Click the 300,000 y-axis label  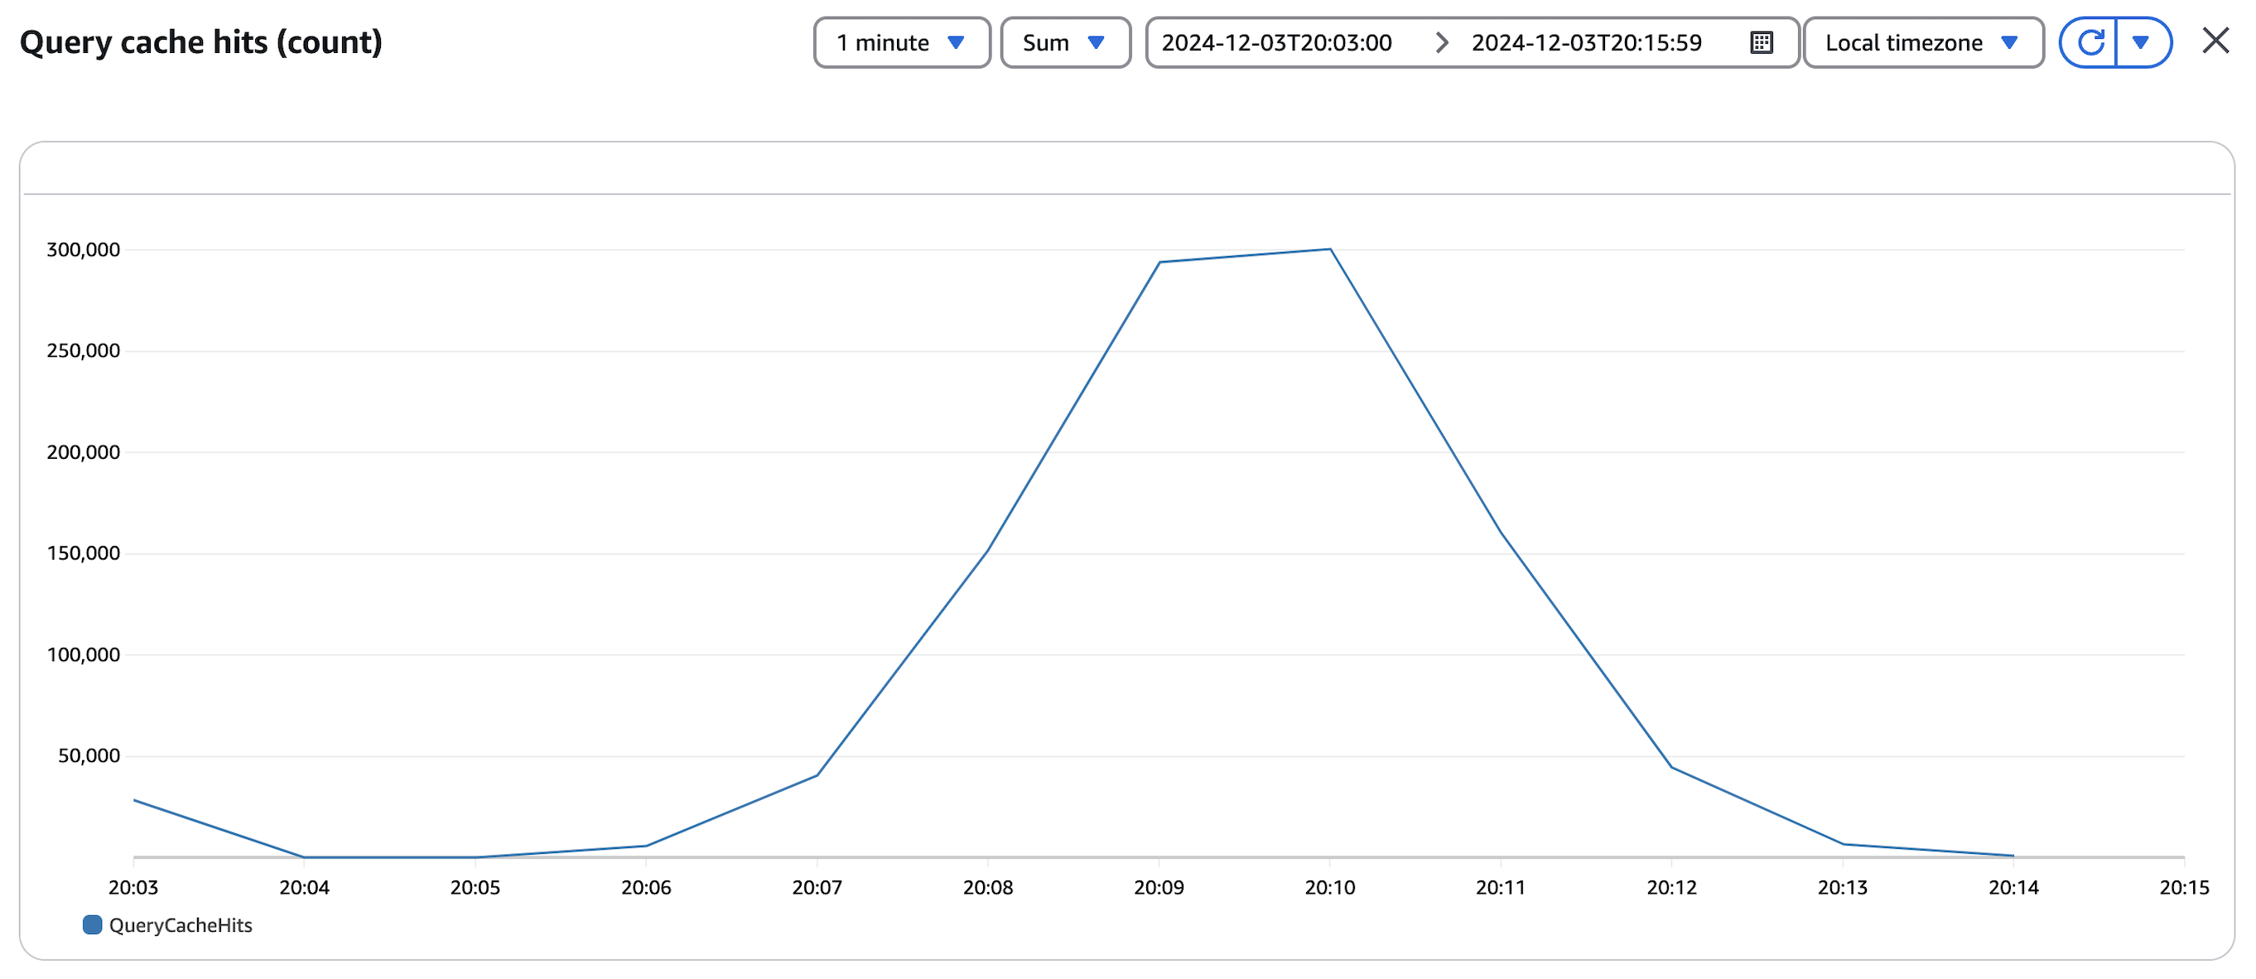tap(83, 249)
